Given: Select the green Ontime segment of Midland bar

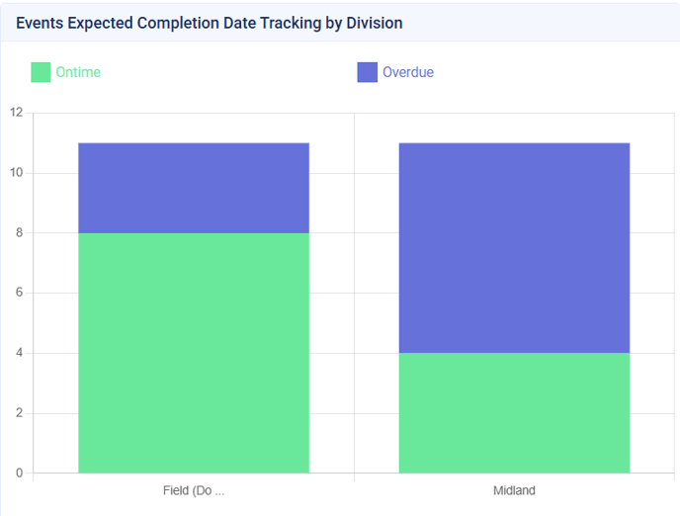Looking at the screenshot, I should tap(514, 413).
